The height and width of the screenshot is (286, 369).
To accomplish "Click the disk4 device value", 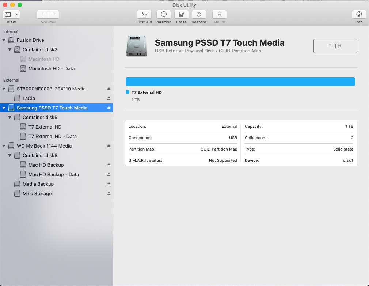I will 348,160.
